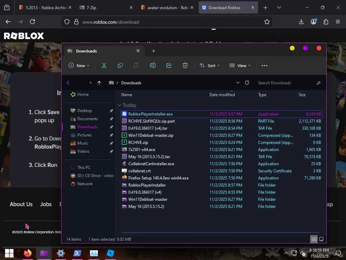Open Desktop in Explorer sidebar
Image resolution: width=346 pixels, height=260 pixels.
coord(81,111)
